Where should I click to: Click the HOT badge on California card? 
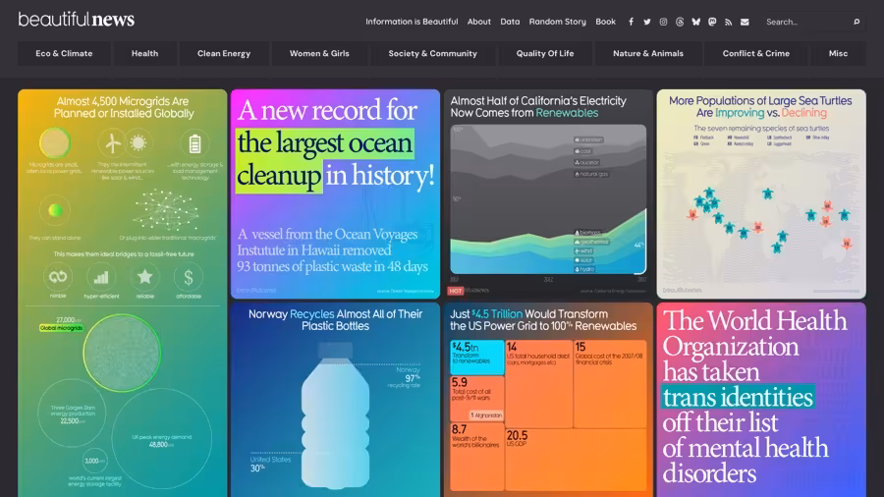coord(456,291)
